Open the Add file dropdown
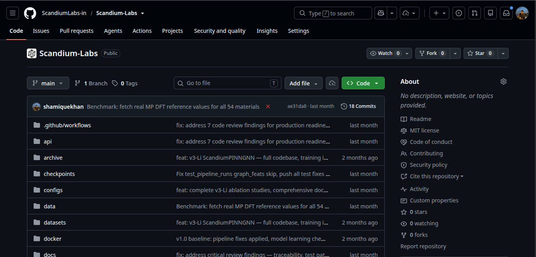The height and width of the screenshot is (257, 536). click(304, 83)
